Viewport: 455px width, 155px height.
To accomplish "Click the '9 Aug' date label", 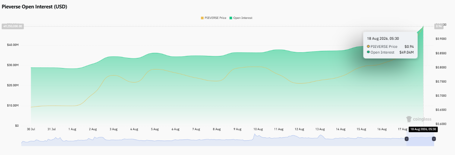I will click(237, 129).
